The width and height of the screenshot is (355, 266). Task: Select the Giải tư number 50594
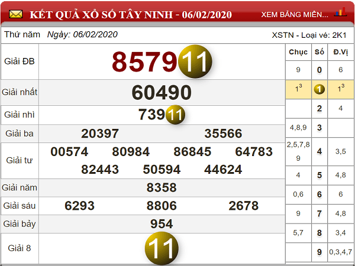(162, 170)
